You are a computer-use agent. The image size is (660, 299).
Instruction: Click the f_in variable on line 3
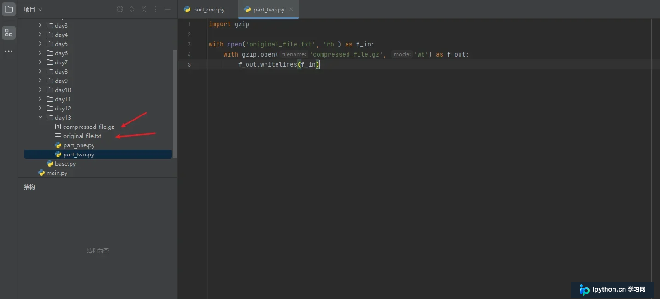point(364,44)
